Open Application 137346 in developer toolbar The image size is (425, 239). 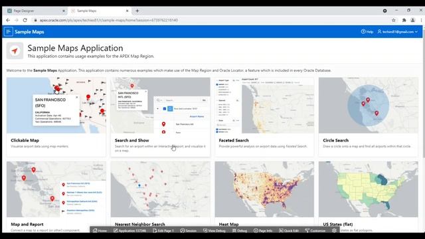point(129,230)
